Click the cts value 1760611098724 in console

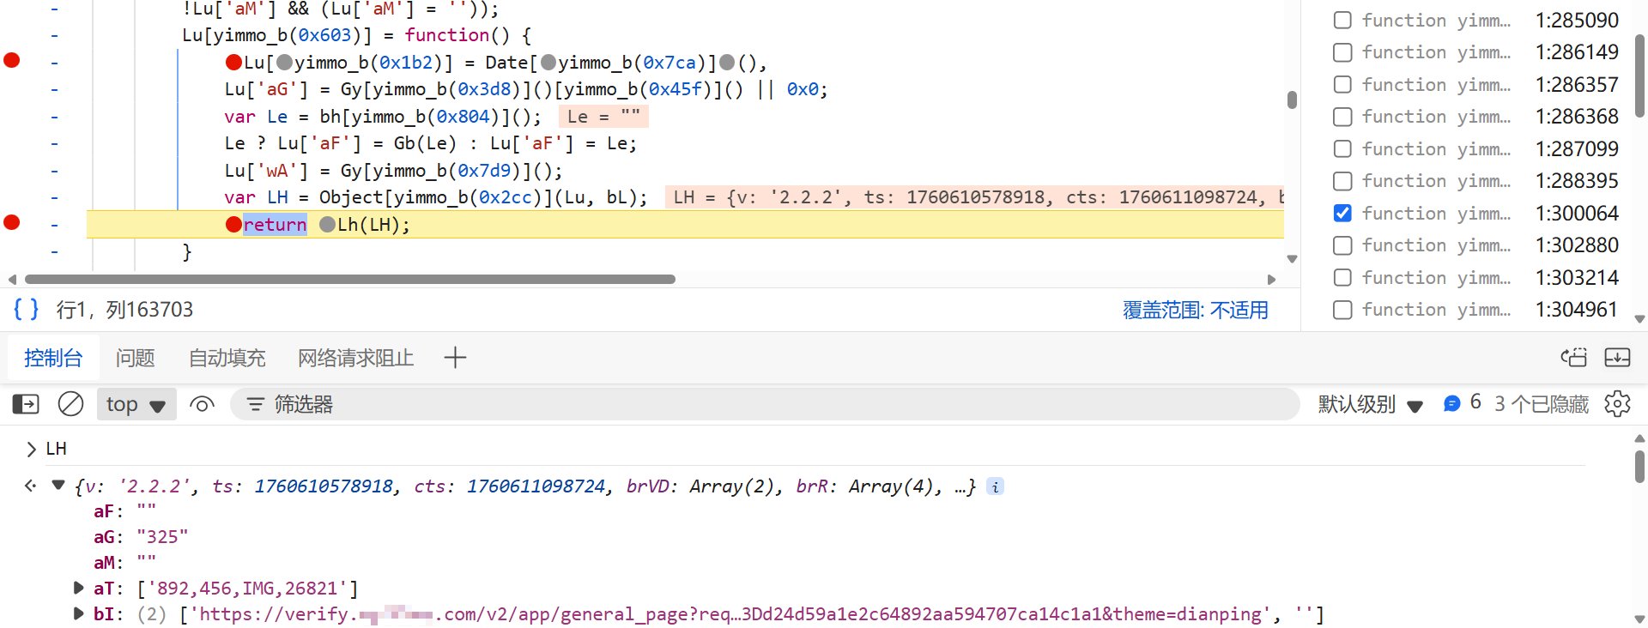pos(536,486)
